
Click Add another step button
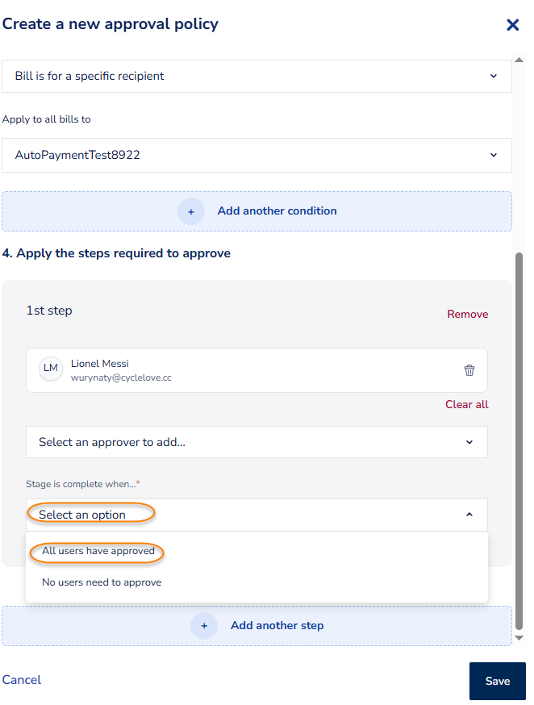[x=257, y=626]
